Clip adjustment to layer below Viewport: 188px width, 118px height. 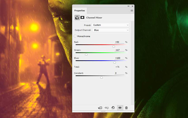[x=100, y=108]
